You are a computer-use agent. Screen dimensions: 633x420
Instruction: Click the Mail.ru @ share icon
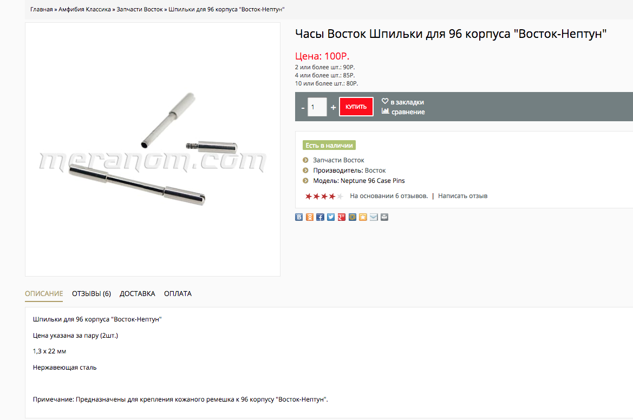(x=353, y=217)
